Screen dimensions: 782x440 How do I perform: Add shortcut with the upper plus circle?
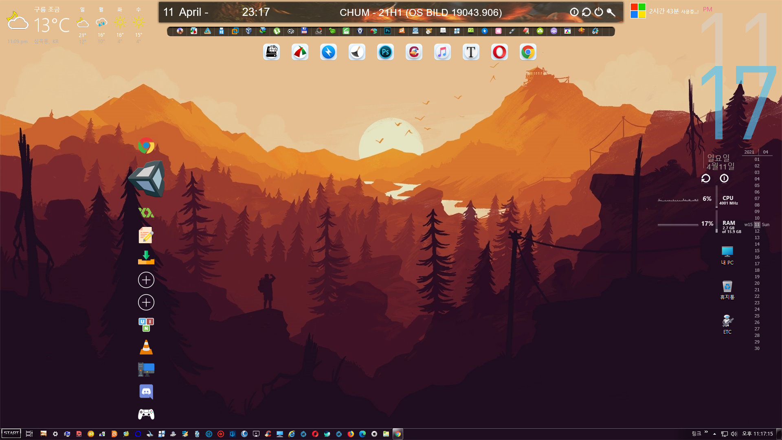(x=146, y=280)
